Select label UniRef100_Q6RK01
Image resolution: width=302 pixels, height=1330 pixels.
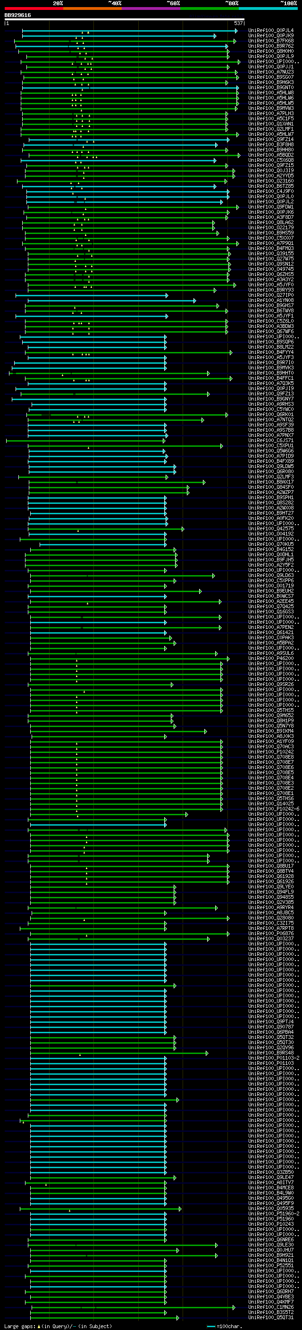click(271, 415)
